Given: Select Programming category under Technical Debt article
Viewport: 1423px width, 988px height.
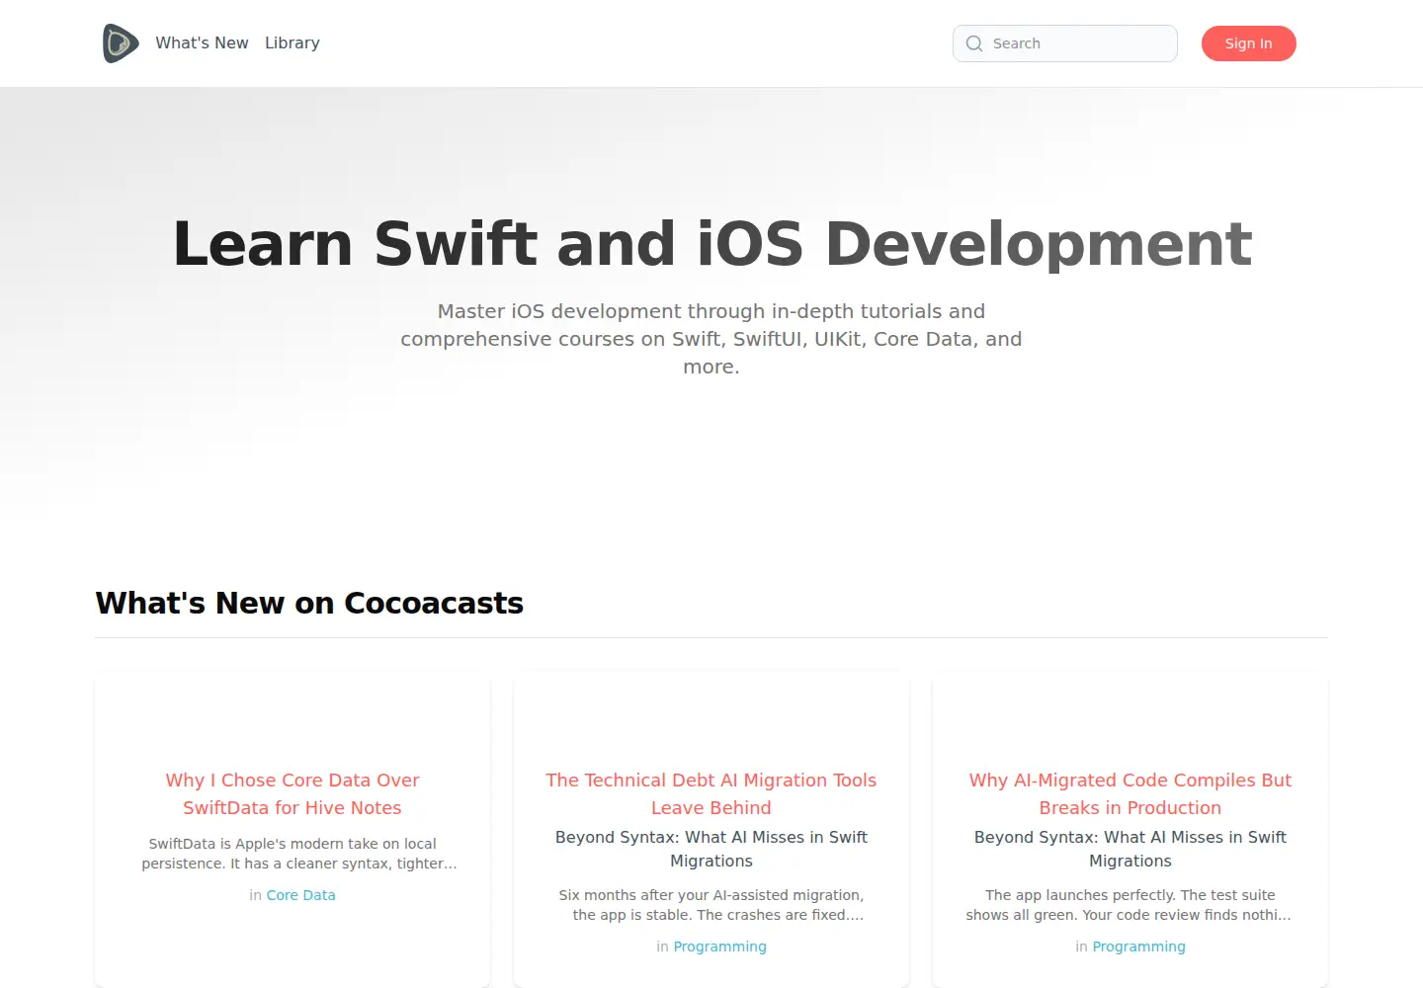Looking at the screenshot, I should (720, 947).
